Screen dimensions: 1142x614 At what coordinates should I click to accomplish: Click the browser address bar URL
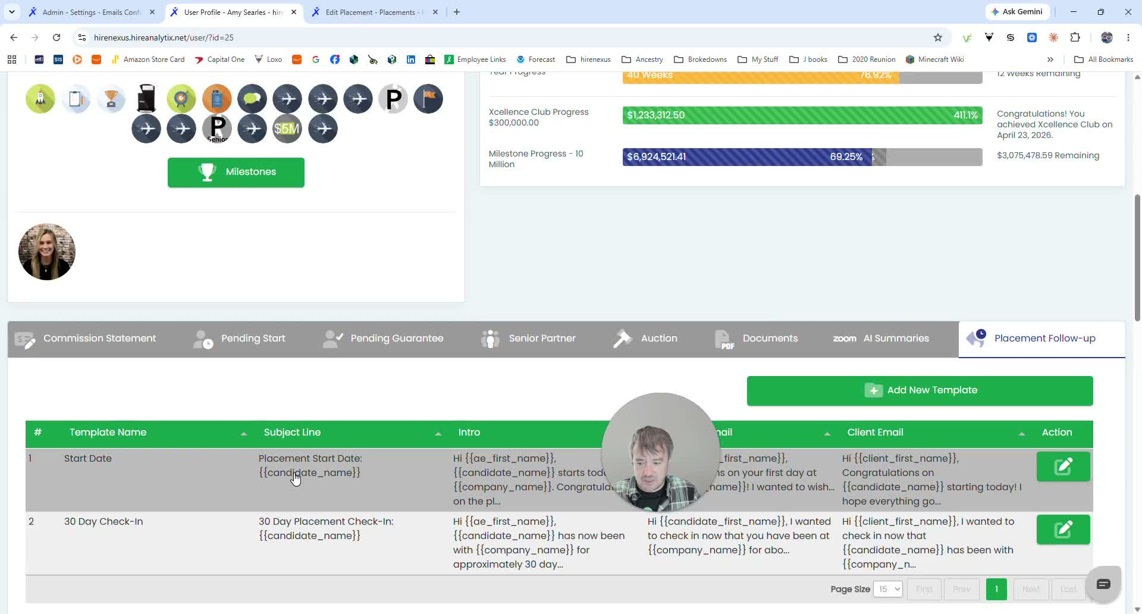[x=164, y=37]
